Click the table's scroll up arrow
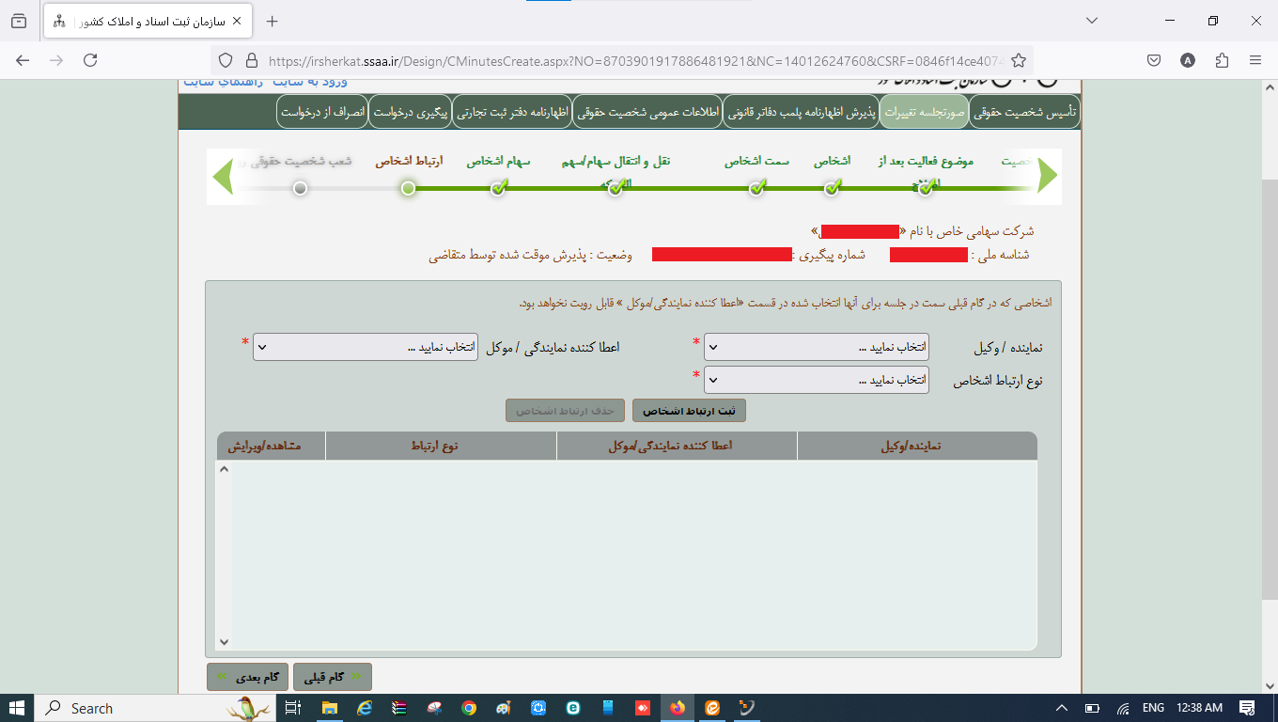The height and width of the screenshot is (722, 1278). click(225, 468)
